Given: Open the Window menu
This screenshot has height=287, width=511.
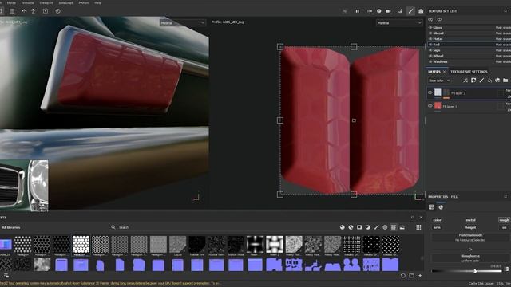Looking at the screenshot, I should click(27, 2).
